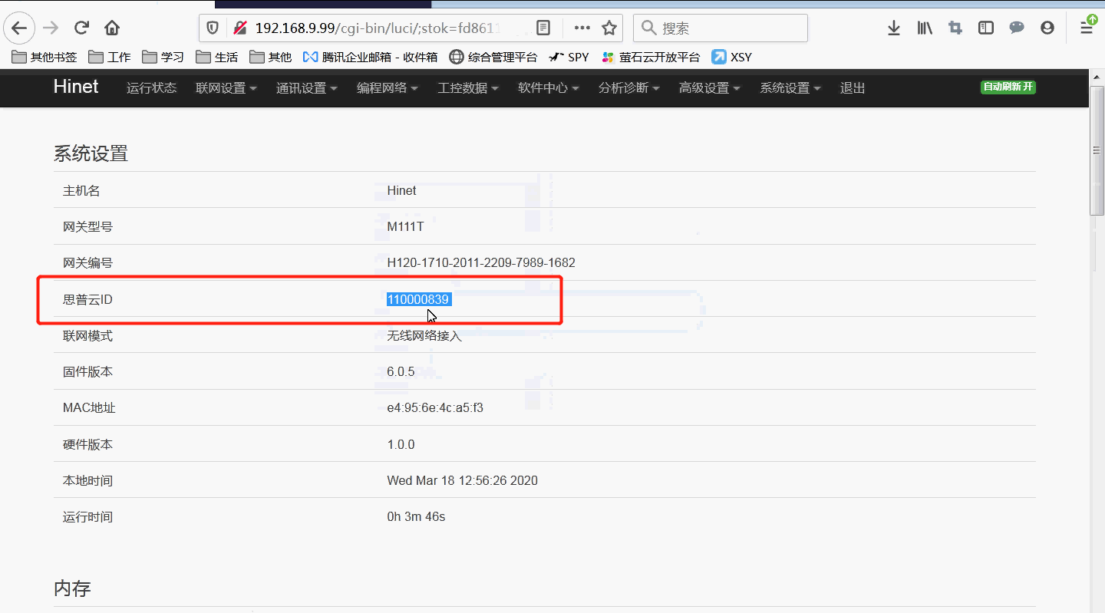Open the Firefox account avatar icon

tap(1047, 28)
